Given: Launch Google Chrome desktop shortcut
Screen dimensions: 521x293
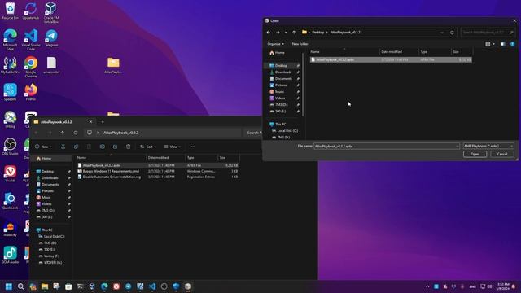Looking at the screenshot, I should [31, 67].
